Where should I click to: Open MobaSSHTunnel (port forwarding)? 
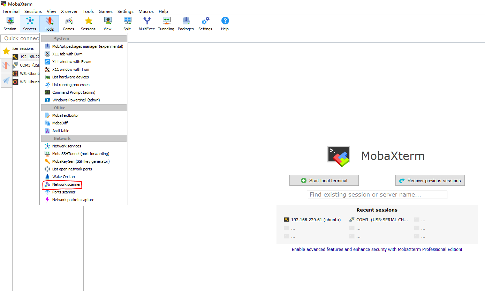point(84,154)
